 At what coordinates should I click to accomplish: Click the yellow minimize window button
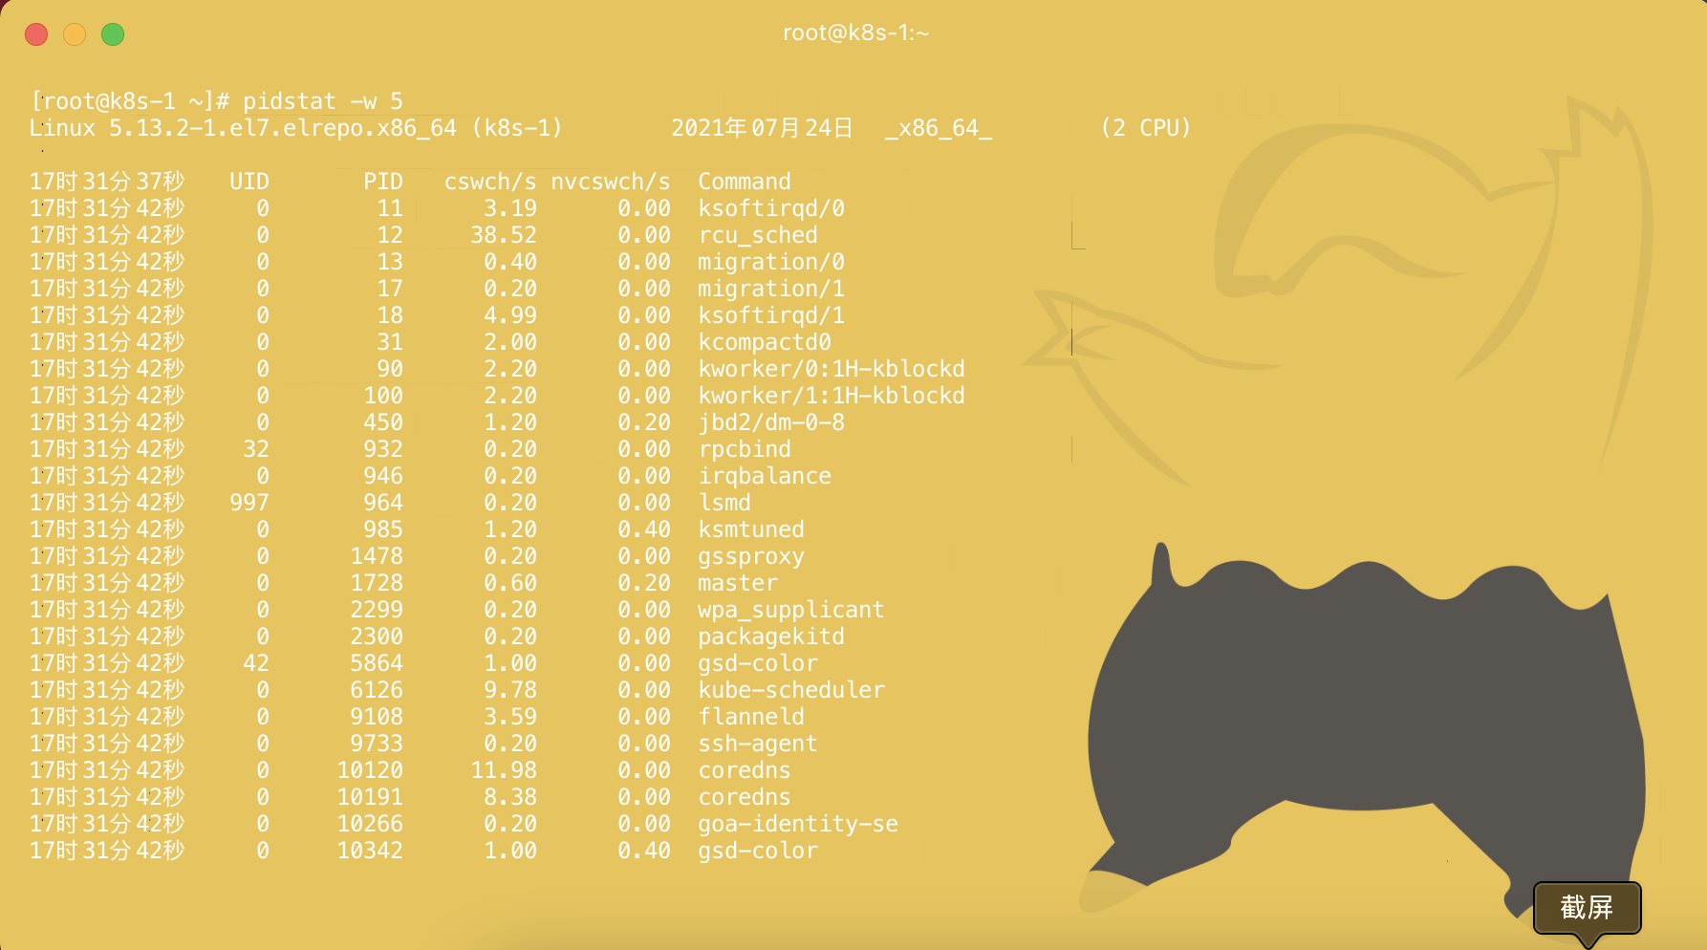point(75,34)
